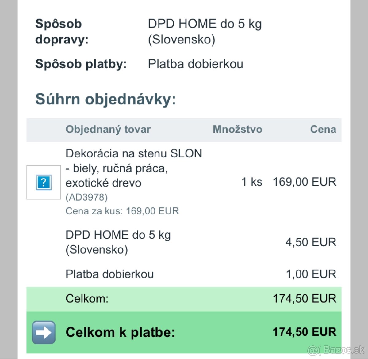Screen dimensions: 368x359
Task: Click the Cena column header
Action: [323, 129]
